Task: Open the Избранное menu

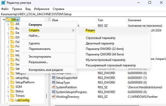Action: tap(41, 9)
